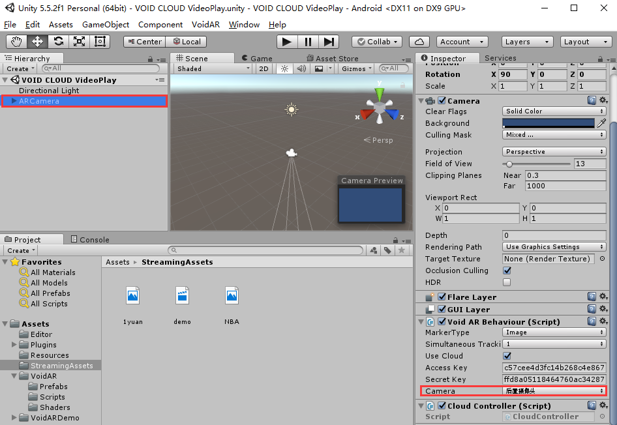The image size is (617, 425).
Task: Open Camera component gear settings
Action: click(x=603, y=100)
